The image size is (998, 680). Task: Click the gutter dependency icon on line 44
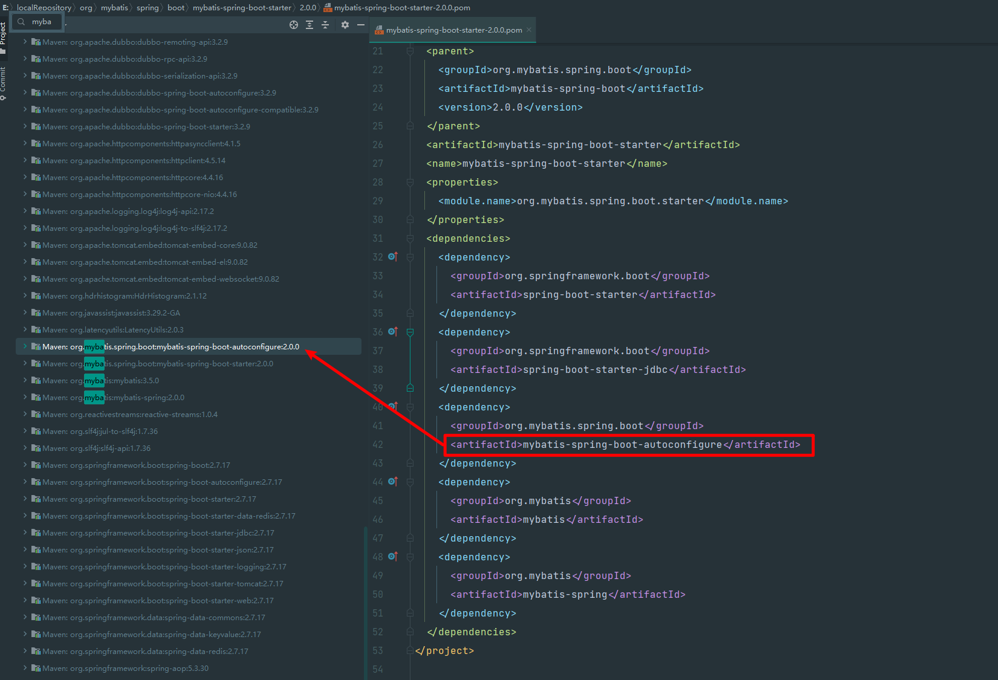click(393, 482)
